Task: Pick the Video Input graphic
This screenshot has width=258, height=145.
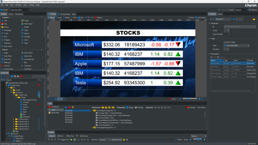Action: pos(28,24)
